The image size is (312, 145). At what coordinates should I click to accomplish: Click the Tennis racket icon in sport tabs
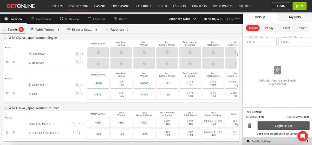click(4, 29)
